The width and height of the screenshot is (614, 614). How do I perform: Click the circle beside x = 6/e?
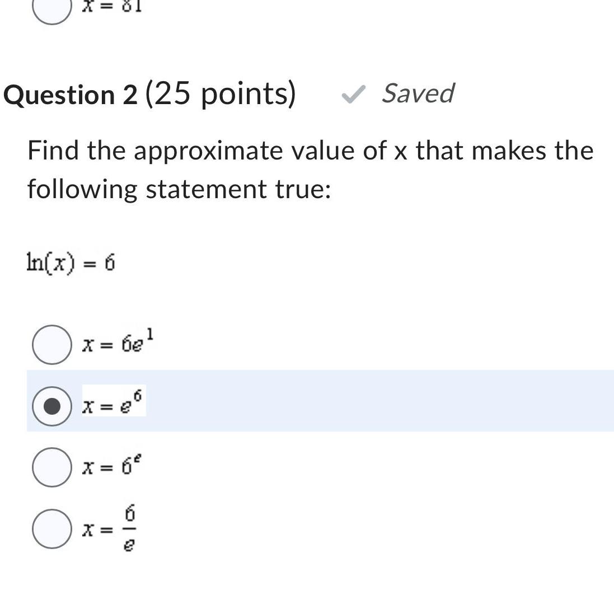pyautogui.click(x=51, y=527)
